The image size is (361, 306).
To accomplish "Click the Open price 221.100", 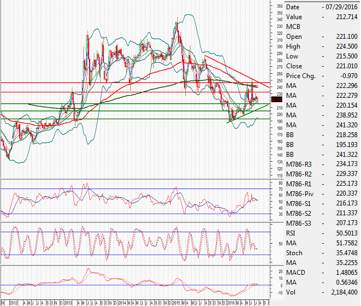I will (346, 37).
